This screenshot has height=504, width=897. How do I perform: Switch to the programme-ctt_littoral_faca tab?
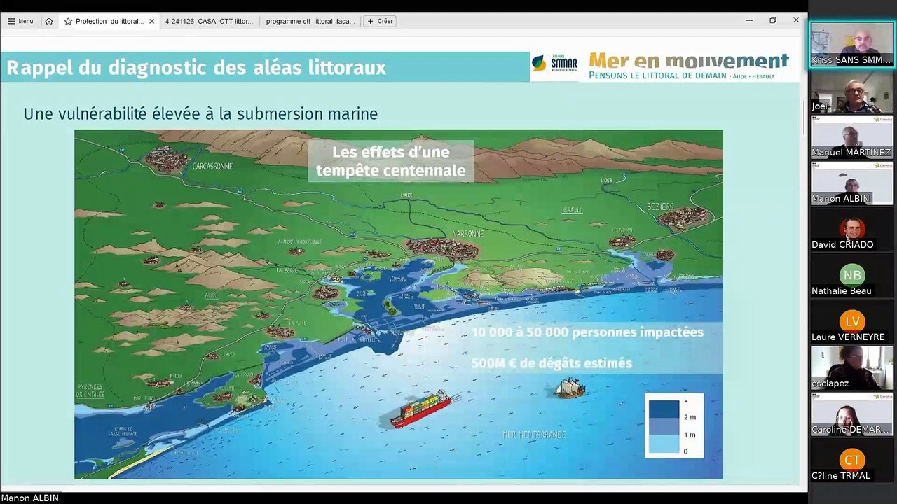pyautogui.click(x=310, y=21)
